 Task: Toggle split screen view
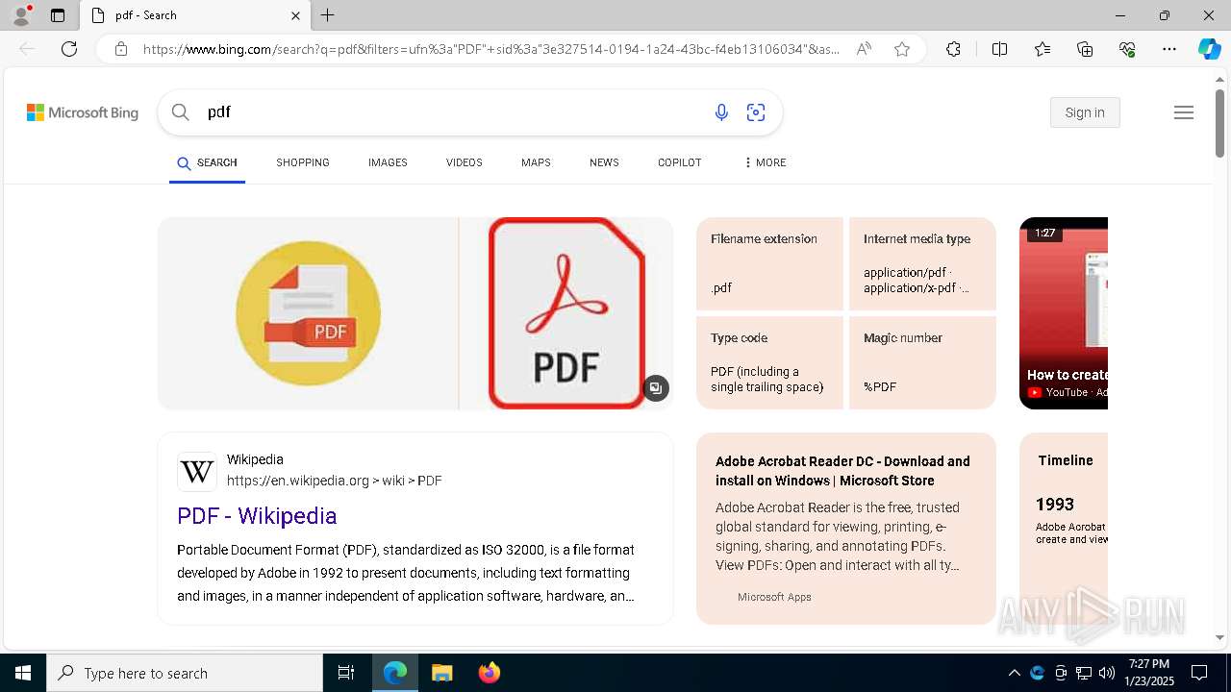click(x=999, y=49)
